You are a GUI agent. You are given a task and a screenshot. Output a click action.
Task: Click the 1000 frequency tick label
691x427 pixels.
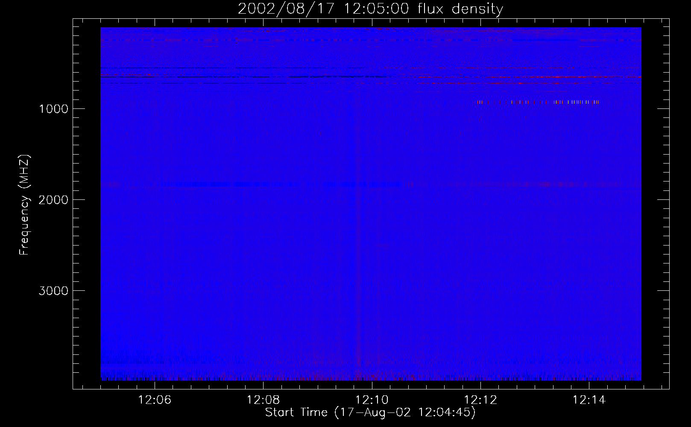coord(53,108)
